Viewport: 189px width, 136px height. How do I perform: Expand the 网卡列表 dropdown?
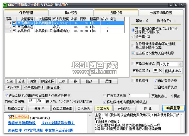180,64
